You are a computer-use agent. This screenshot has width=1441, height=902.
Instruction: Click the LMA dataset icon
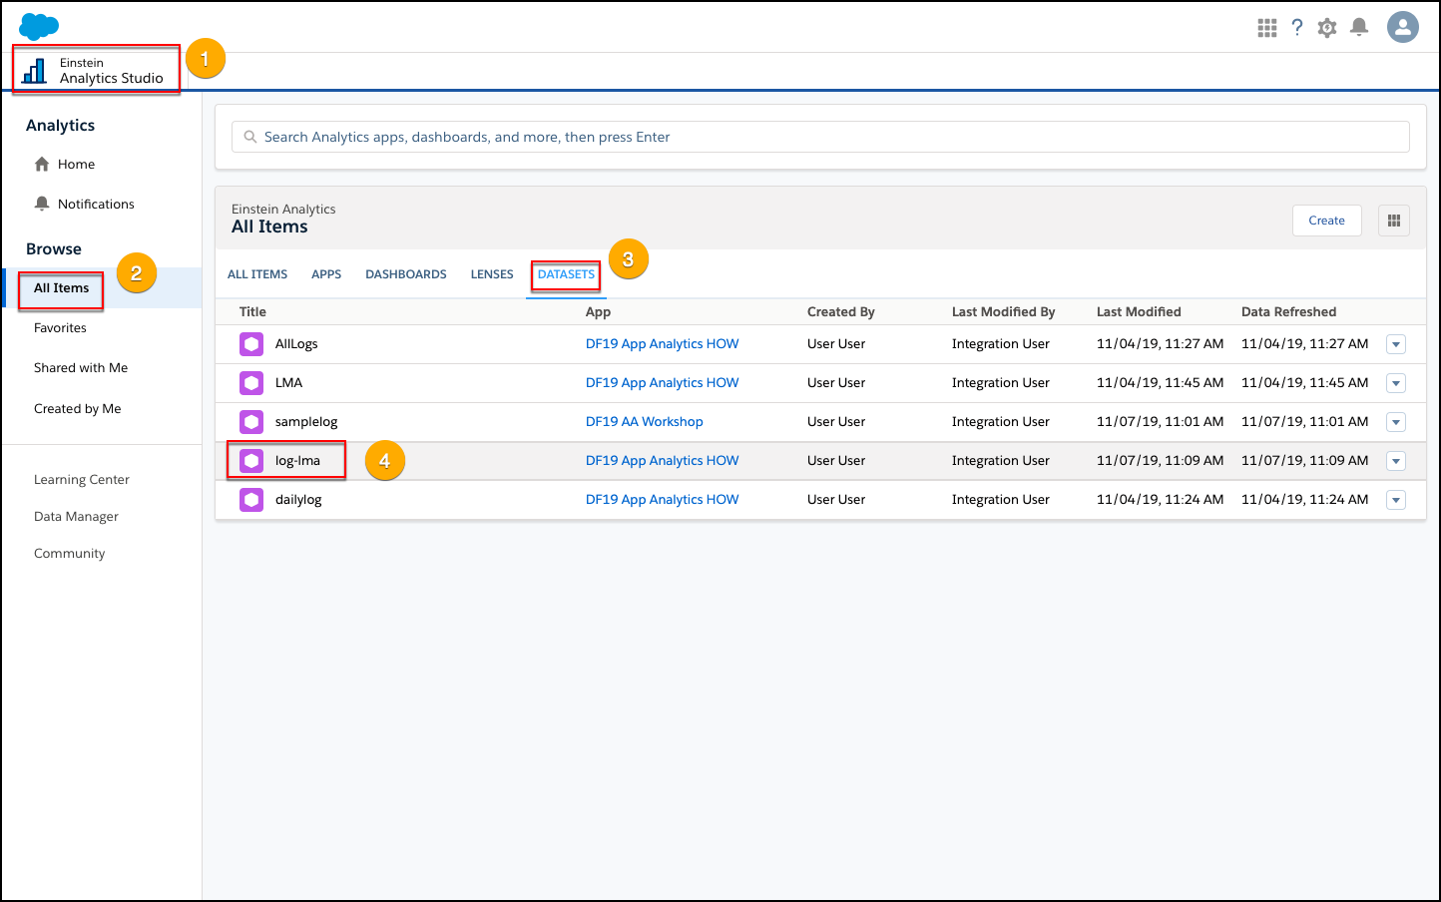(x=251, y=383)
